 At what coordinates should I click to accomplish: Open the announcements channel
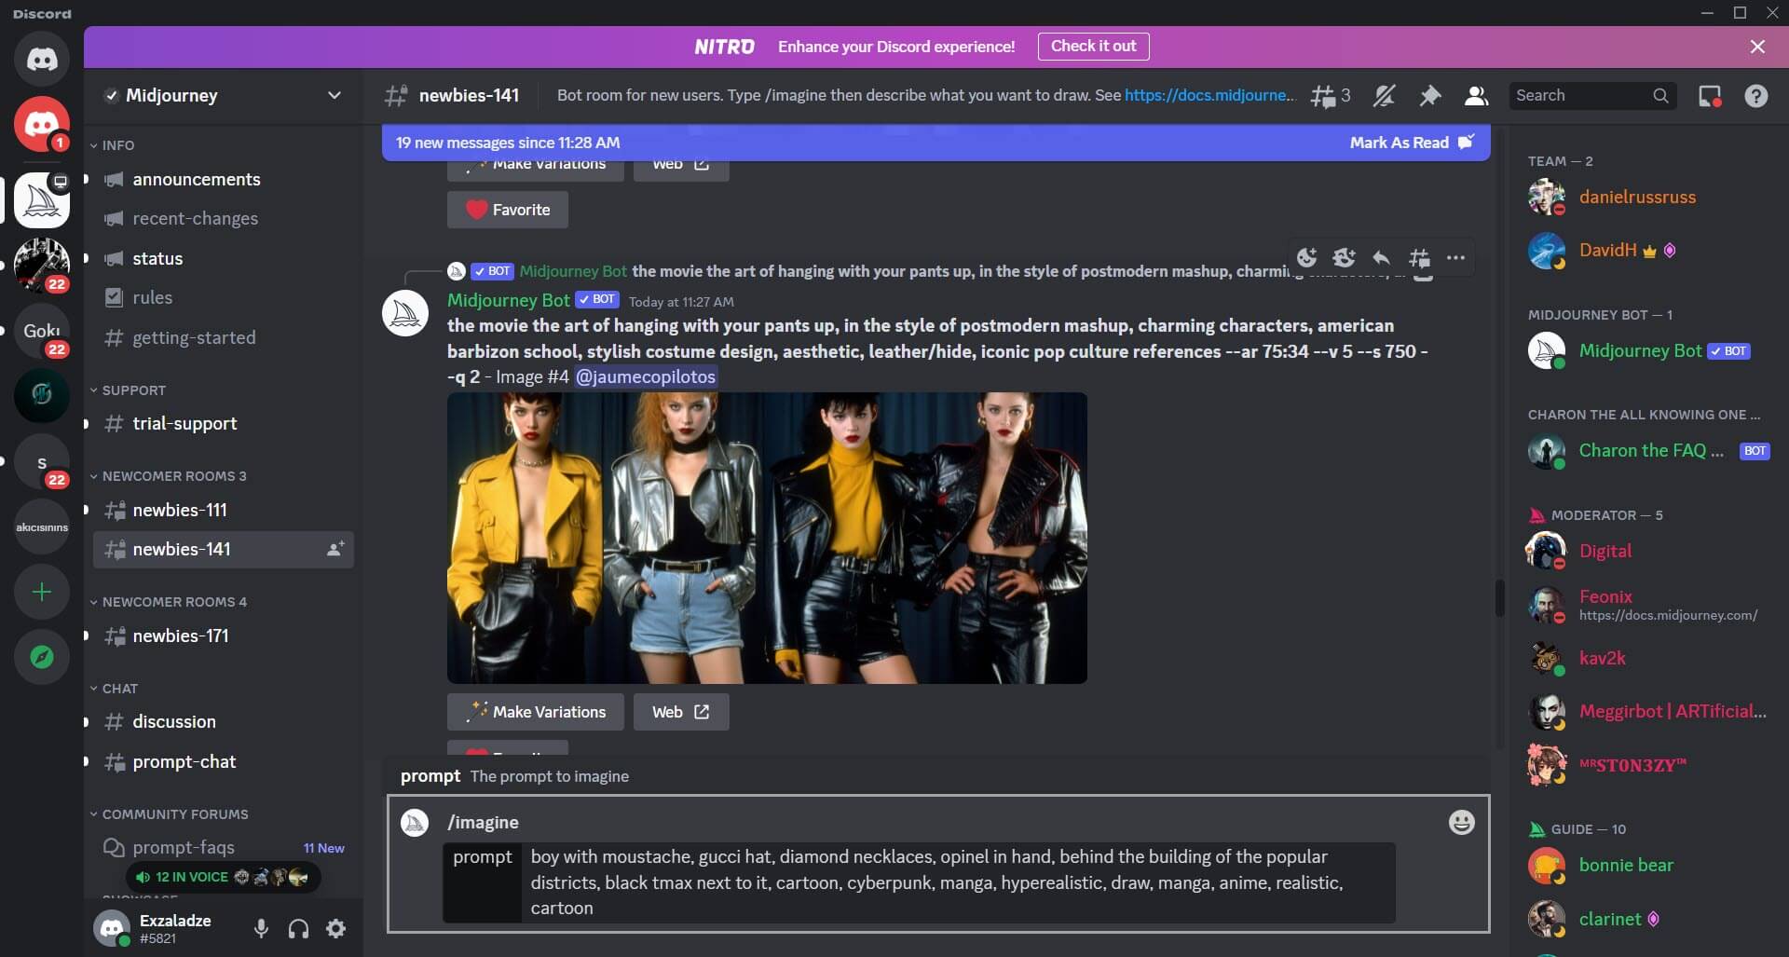[x=224, y=179]
